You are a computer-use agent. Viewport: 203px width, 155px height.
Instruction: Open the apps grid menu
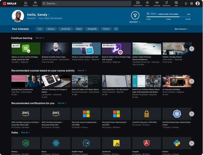[191, 3]
